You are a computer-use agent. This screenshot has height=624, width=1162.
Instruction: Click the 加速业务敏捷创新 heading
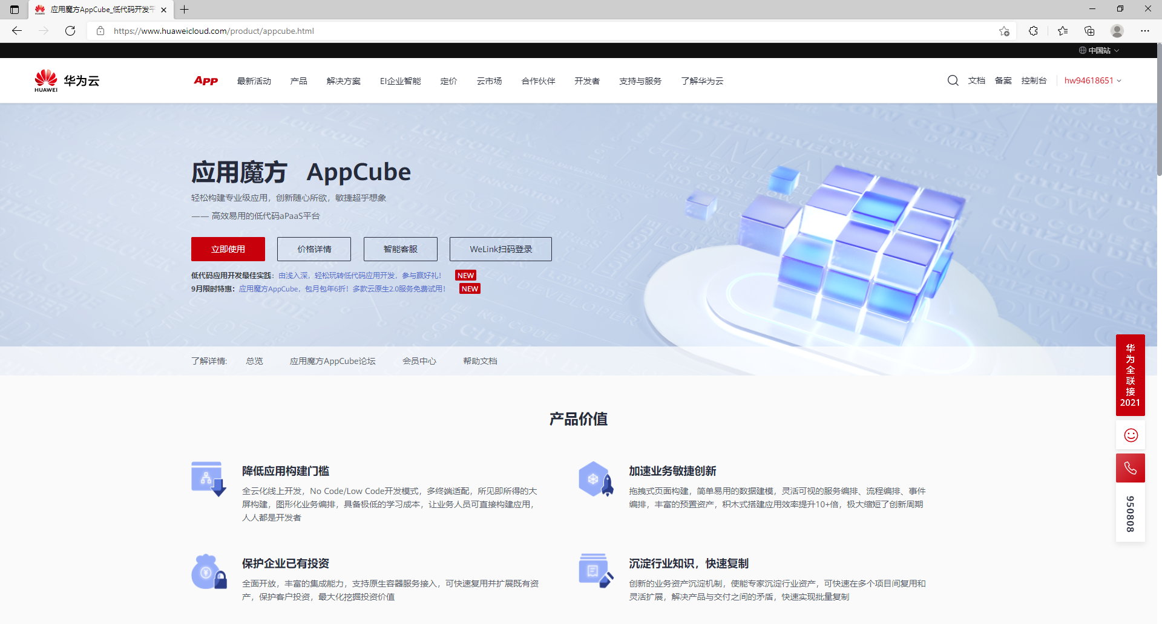672,471
